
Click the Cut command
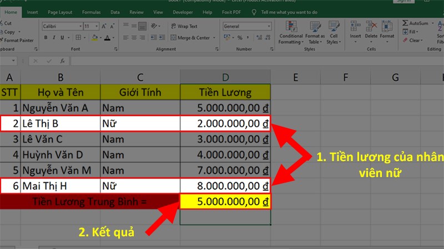6,23
